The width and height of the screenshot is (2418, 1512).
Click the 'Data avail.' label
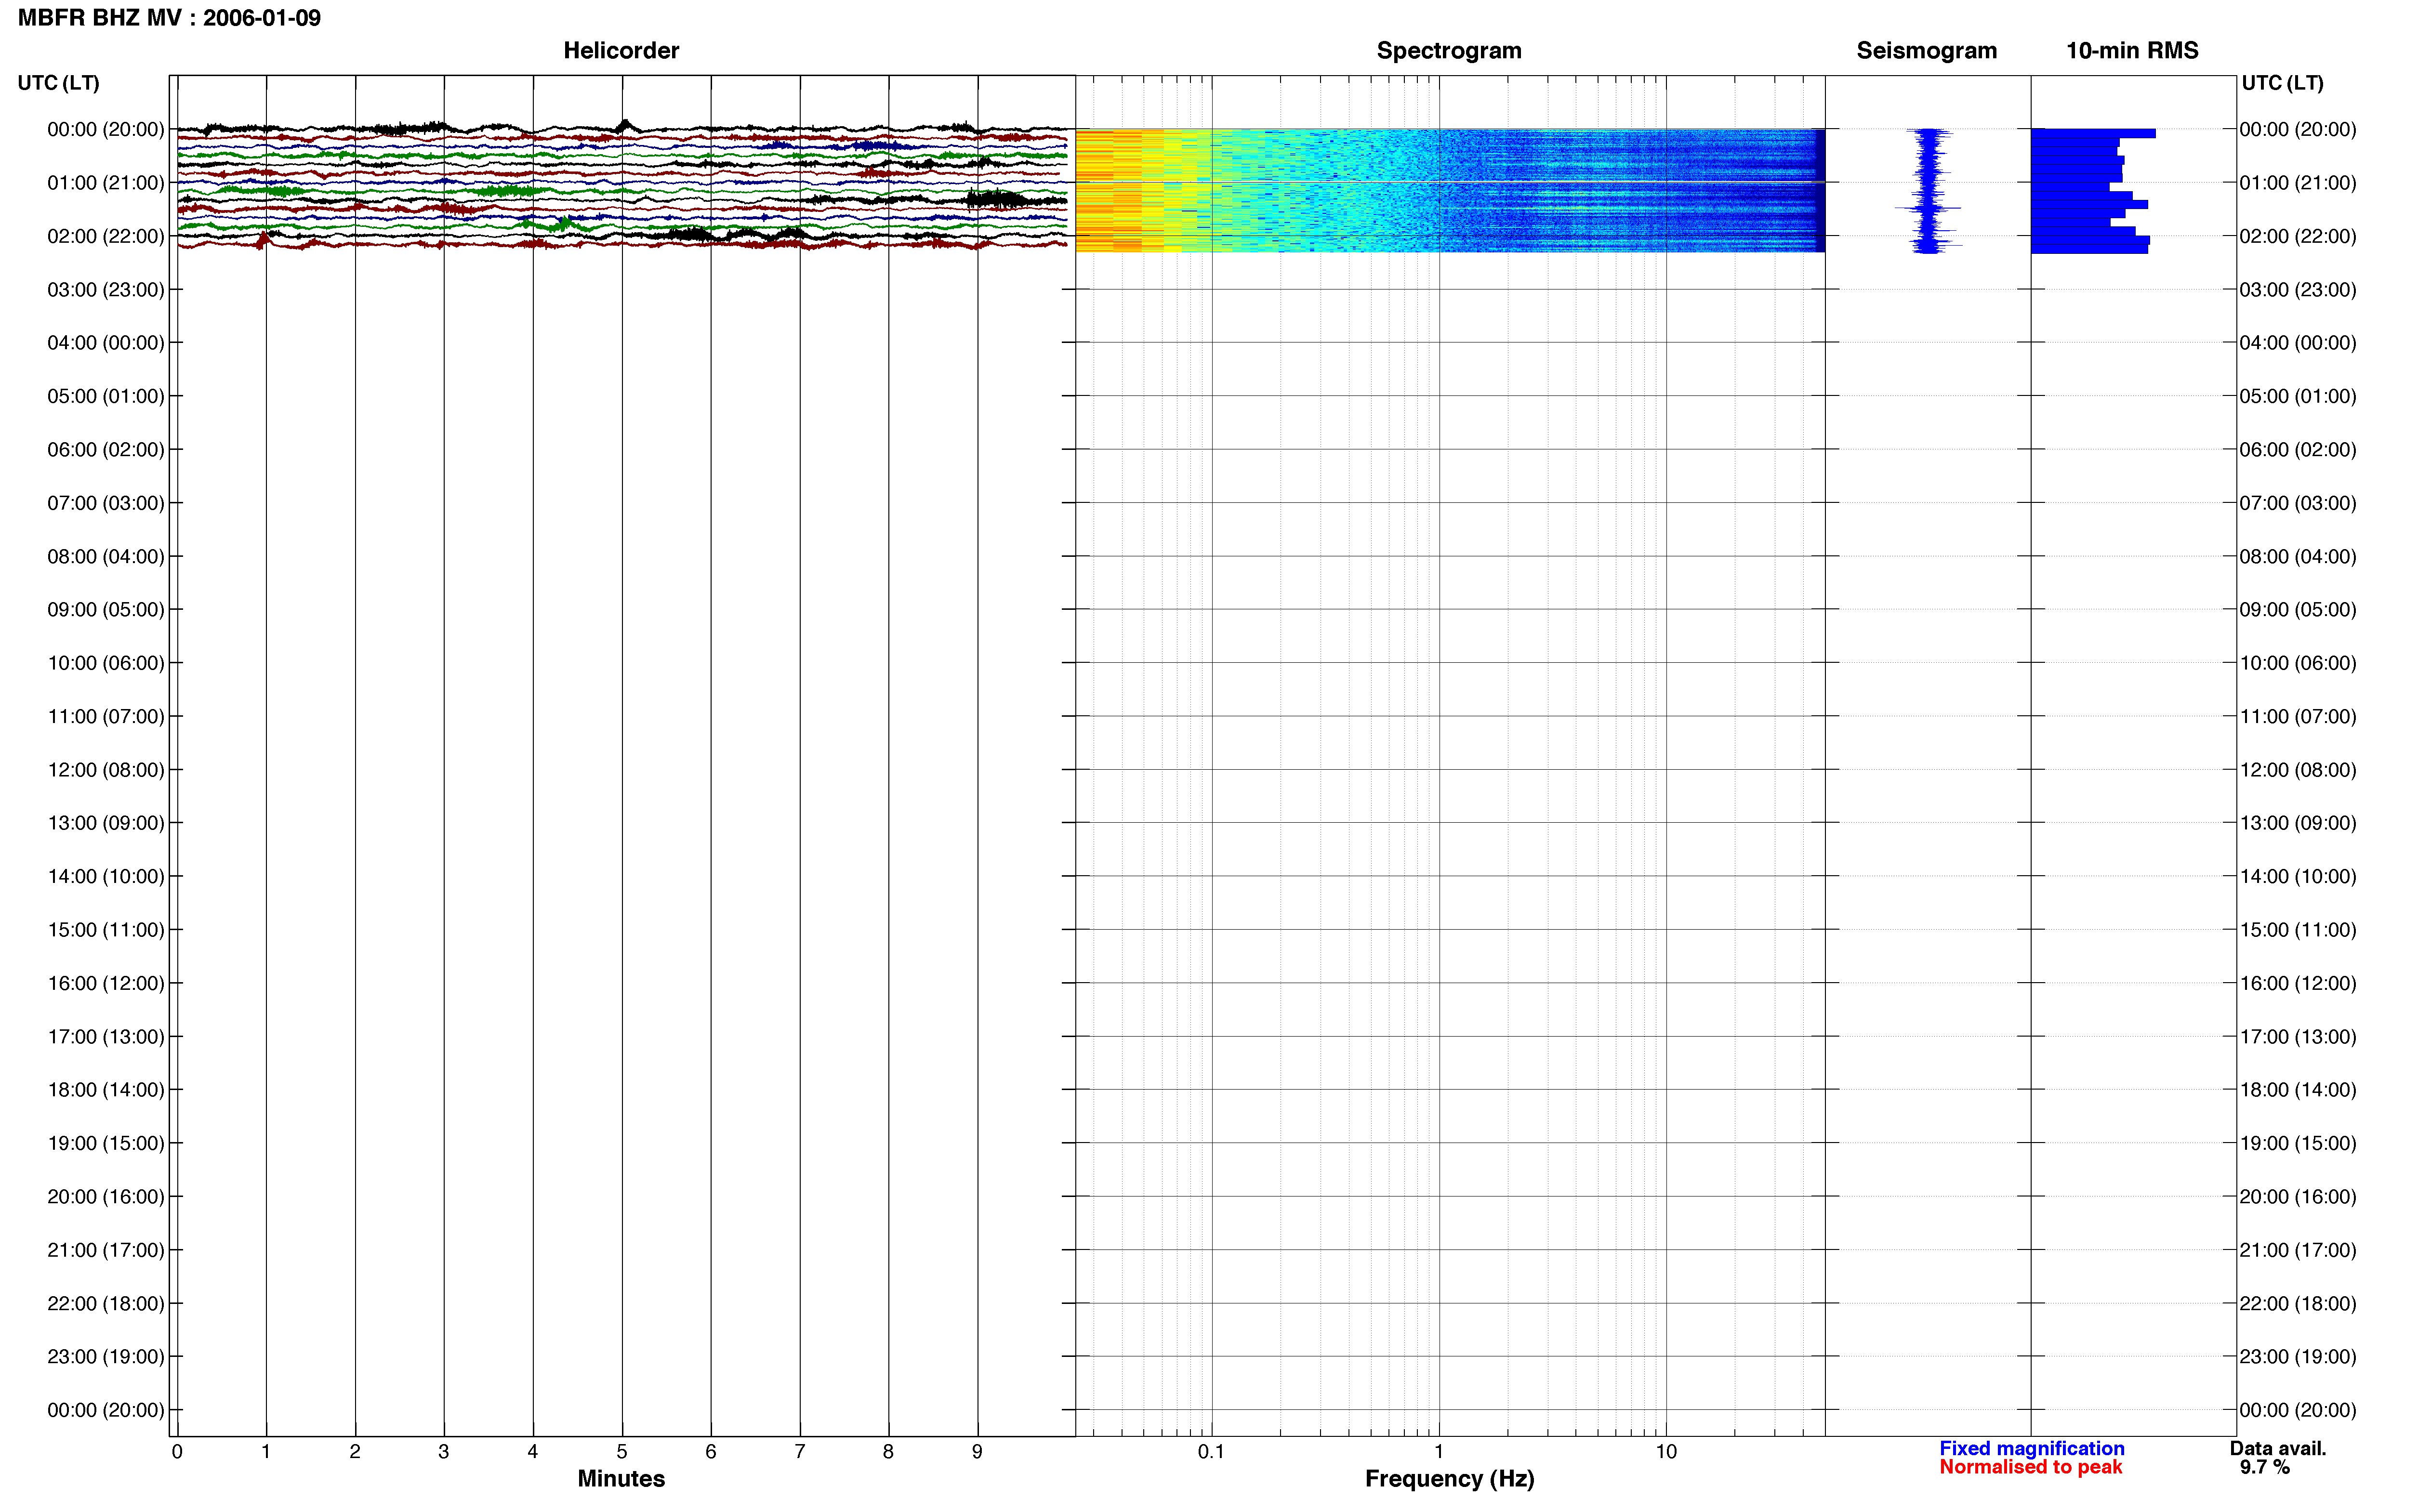pos(2278,1448)
